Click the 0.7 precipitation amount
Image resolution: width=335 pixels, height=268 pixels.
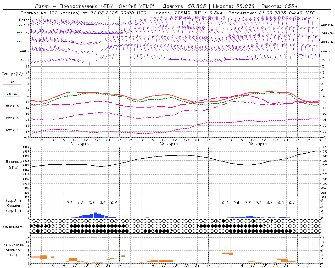247,203
